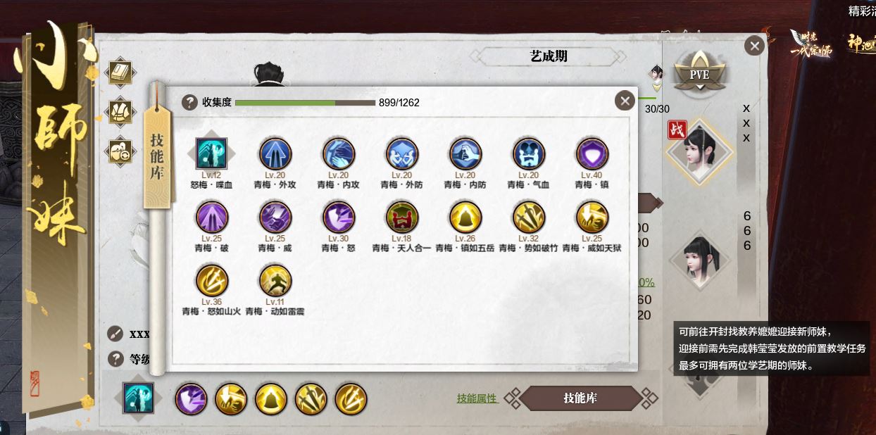The width and height of the screenshot is (876, 435).
Task: Click the 技能库 button at bottom
Action: tap(580, 398)
